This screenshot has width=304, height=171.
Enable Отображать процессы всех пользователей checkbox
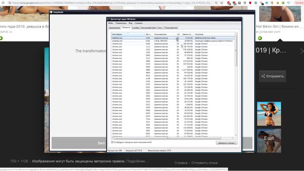tap(112, 142)
